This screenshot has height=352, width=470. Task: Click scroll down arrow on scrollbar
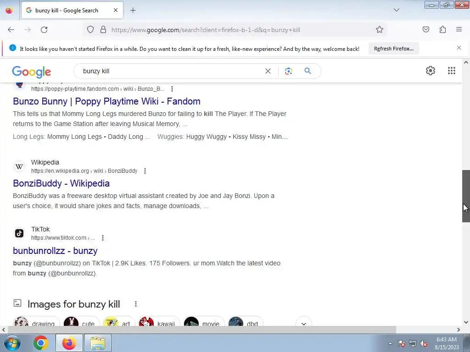click(466, 322)
